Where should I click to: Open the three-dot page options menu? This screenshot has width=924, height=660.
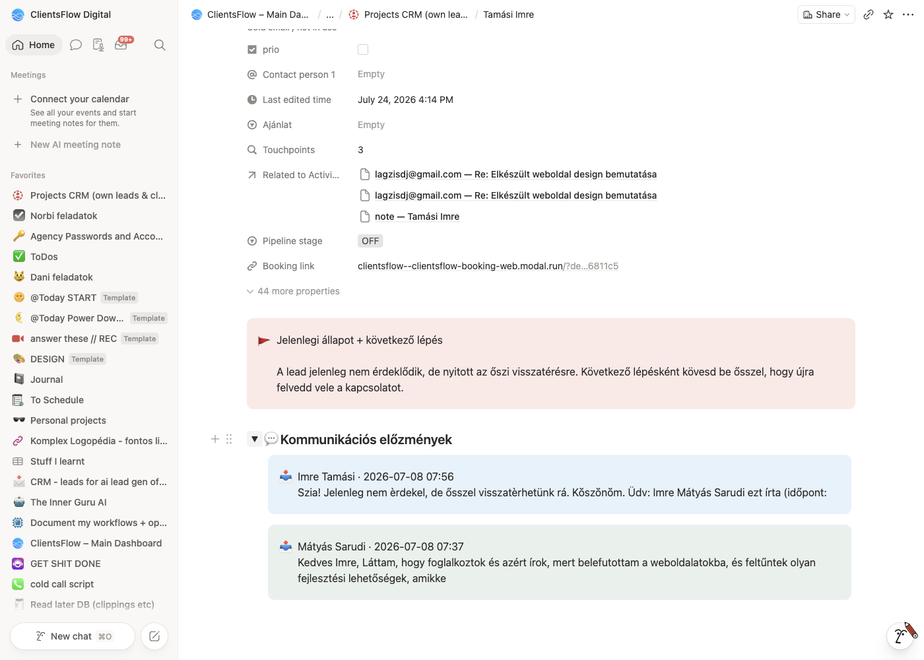908,15
